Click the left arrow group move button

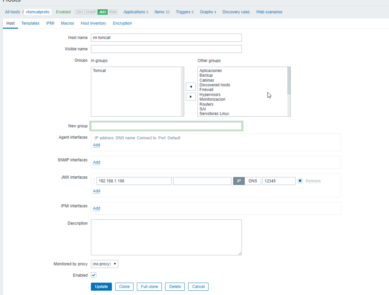[191, 87]
